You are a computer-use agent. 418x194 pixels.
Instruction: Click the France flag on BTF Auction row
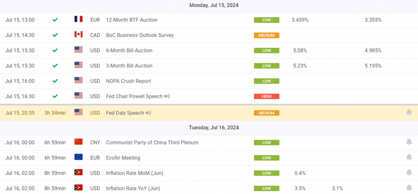[x=78, y=20]
